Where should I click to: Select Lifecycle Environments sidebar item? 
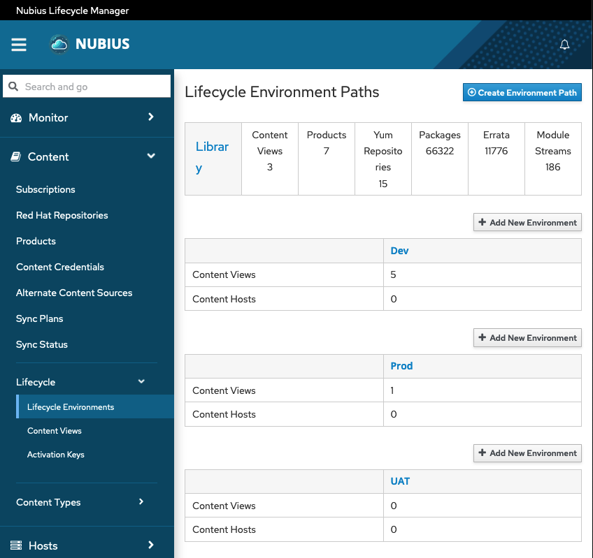95,406
